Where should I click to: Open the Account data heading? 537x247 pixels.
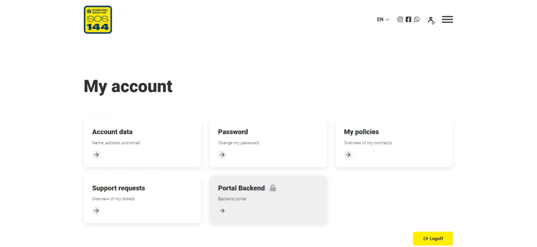112,132
